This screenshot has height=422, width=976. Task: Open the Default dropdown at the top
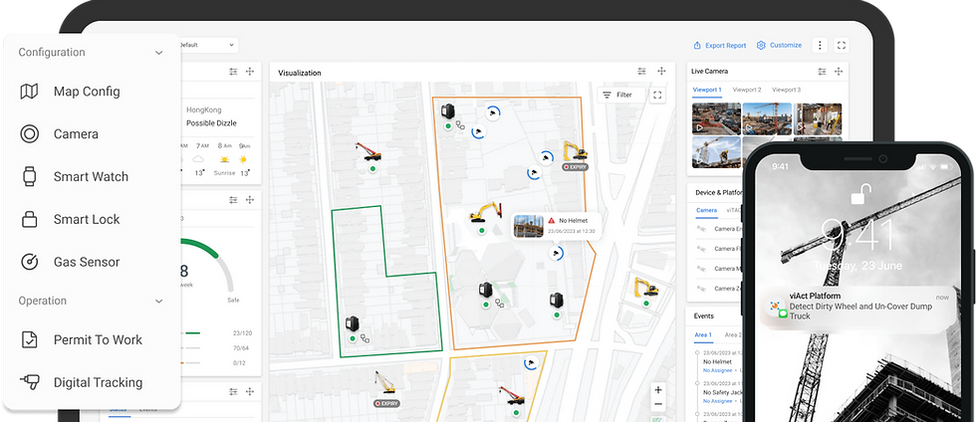pos(207,45)
